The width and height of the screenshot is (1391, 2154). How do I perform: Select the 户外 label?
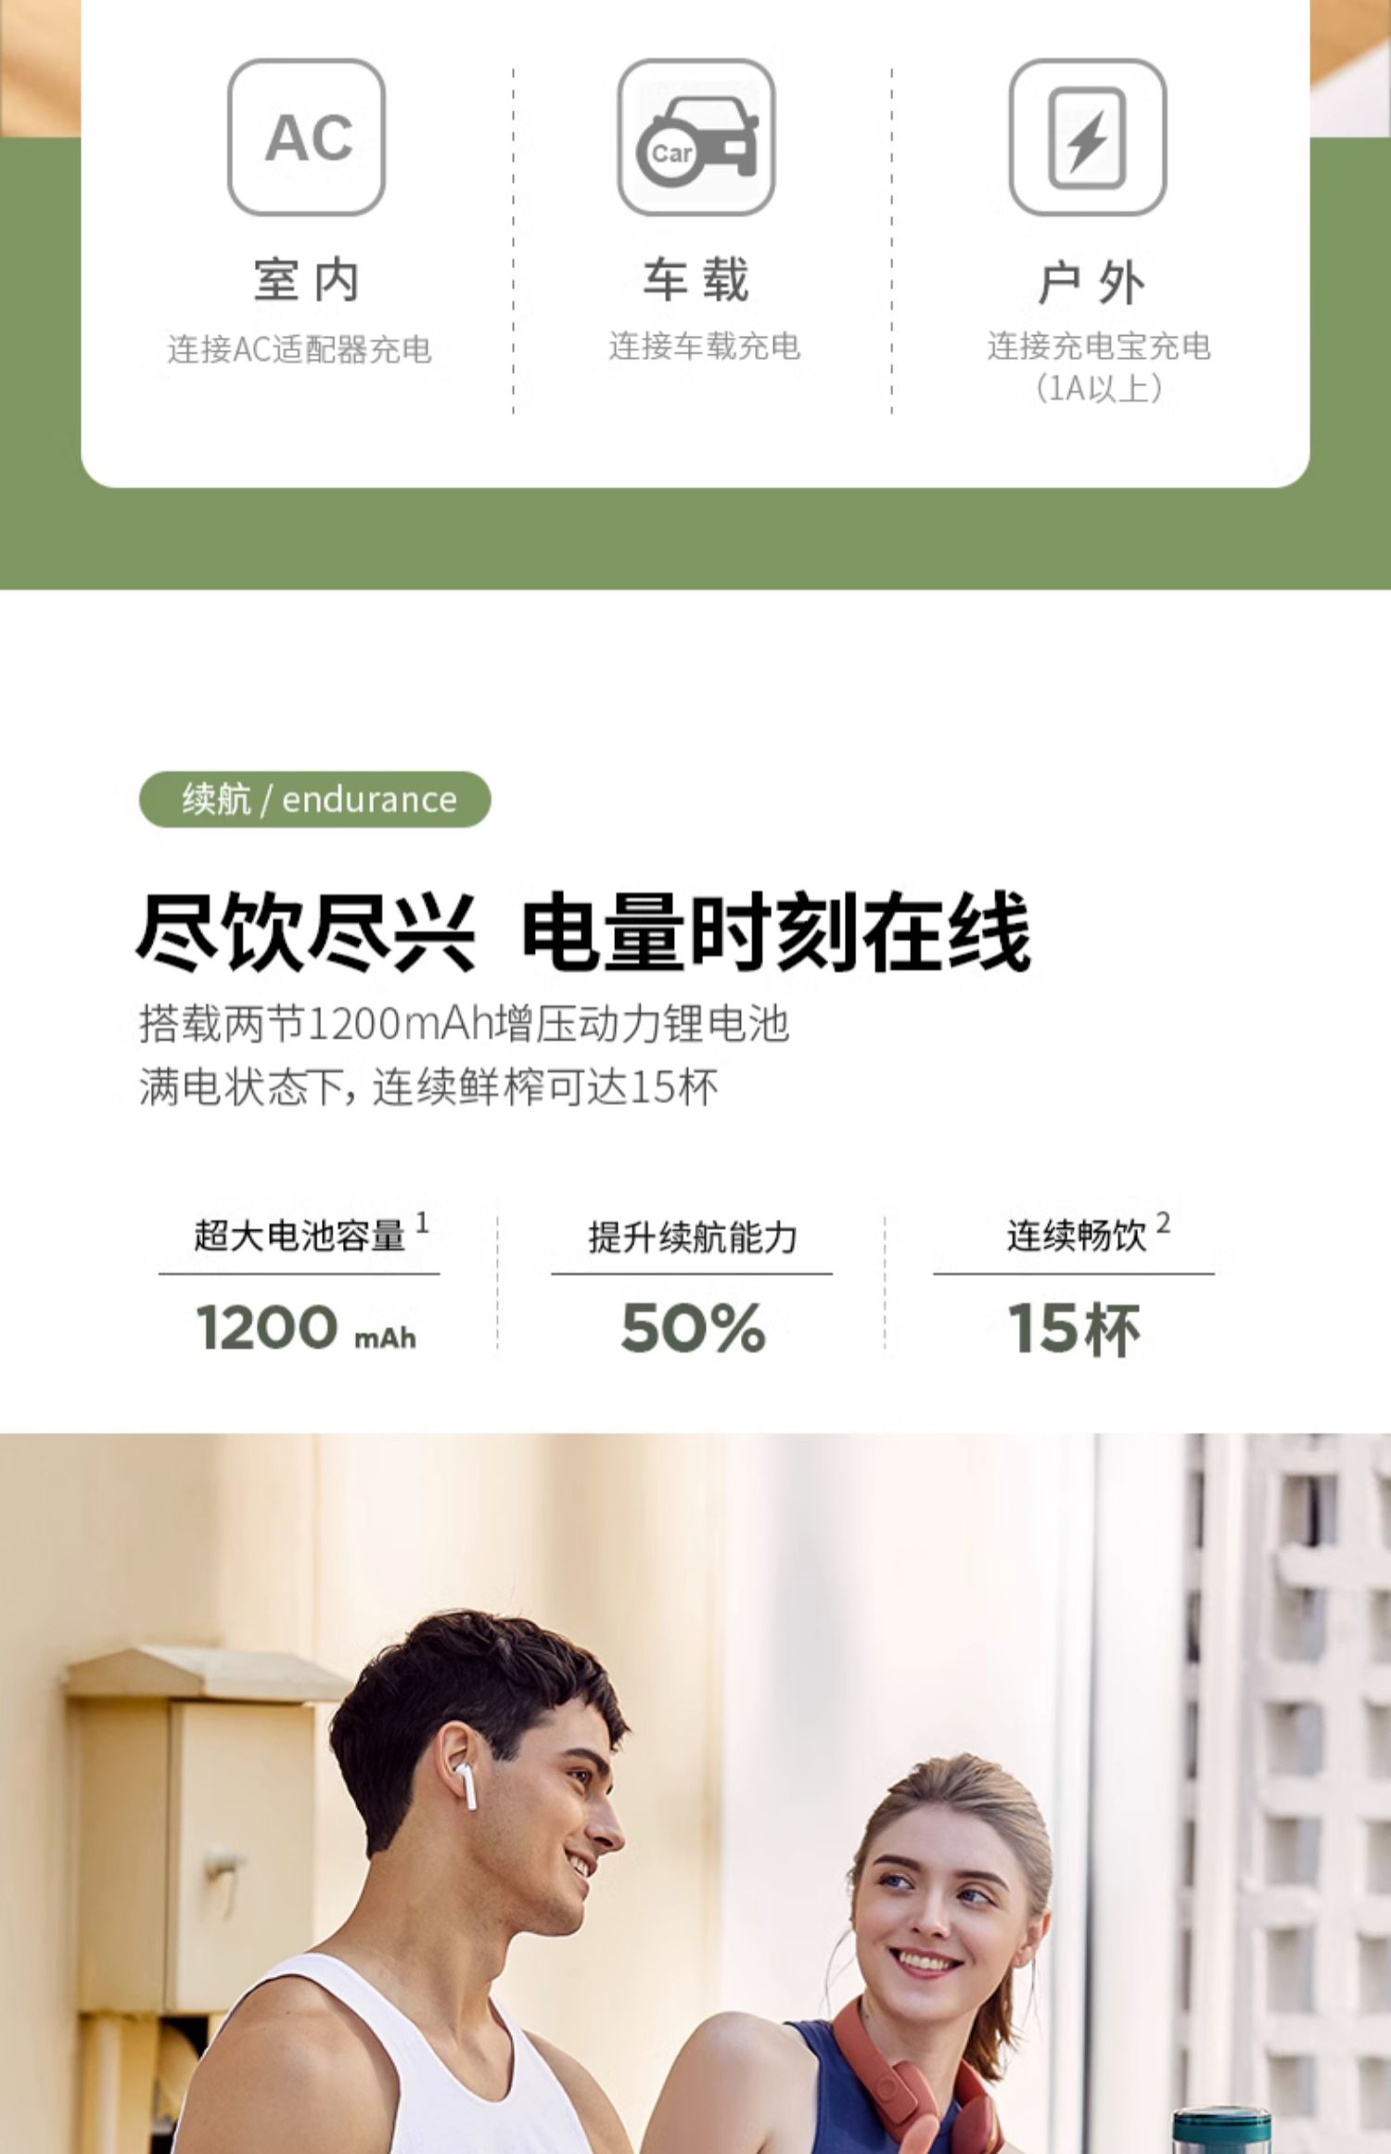click(1091, 282)
